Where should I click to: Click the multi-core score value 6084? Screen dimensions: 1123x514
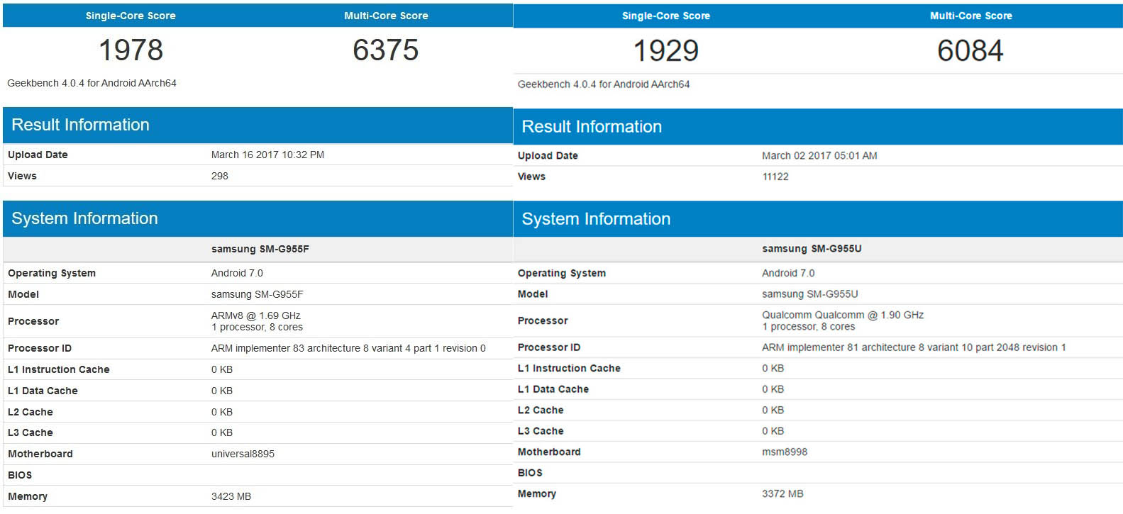(x=970, y=51)
